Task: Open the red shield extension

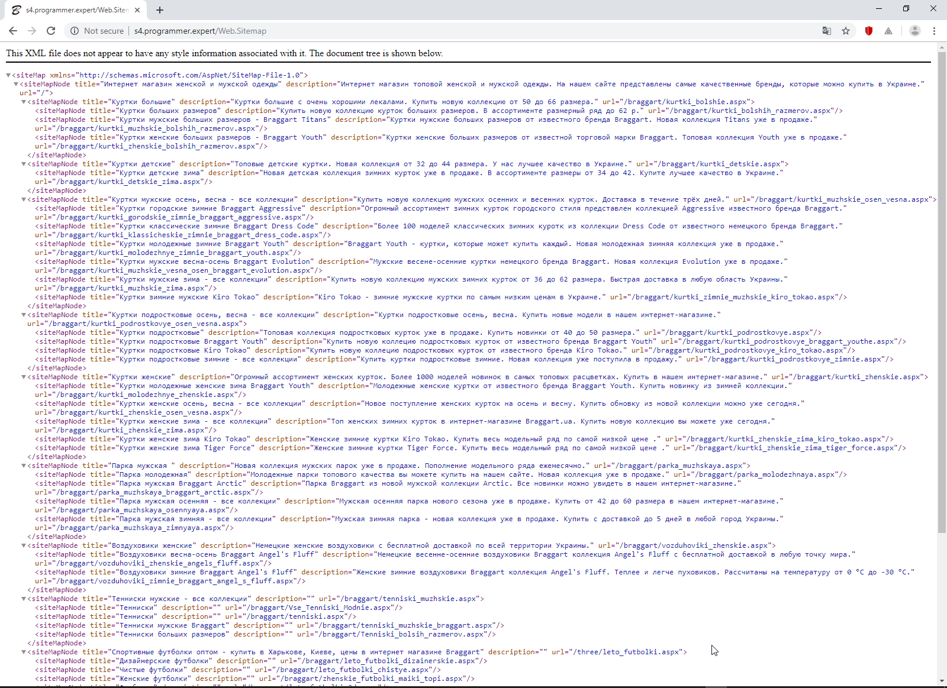Action: point(869,31)
